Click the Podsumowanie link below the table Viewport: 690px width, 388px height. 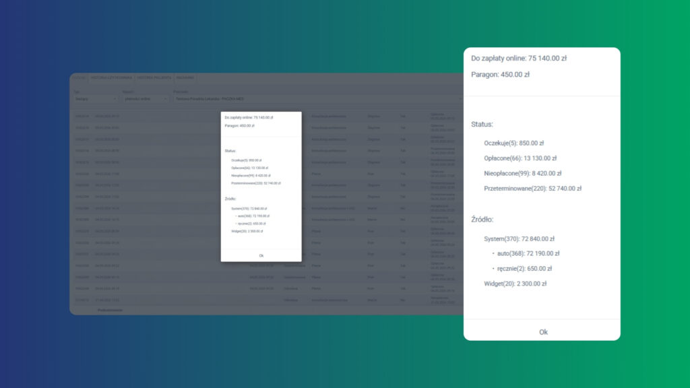tap(110, 310)
